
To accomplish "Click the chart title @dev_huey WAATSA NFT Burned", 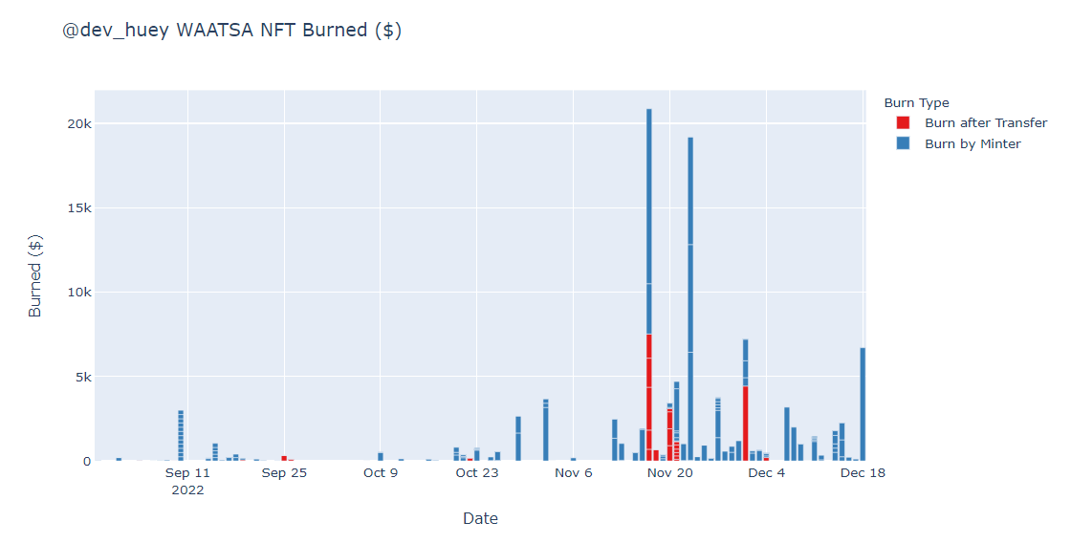I will pyautogui.click(x=231, y=31).
